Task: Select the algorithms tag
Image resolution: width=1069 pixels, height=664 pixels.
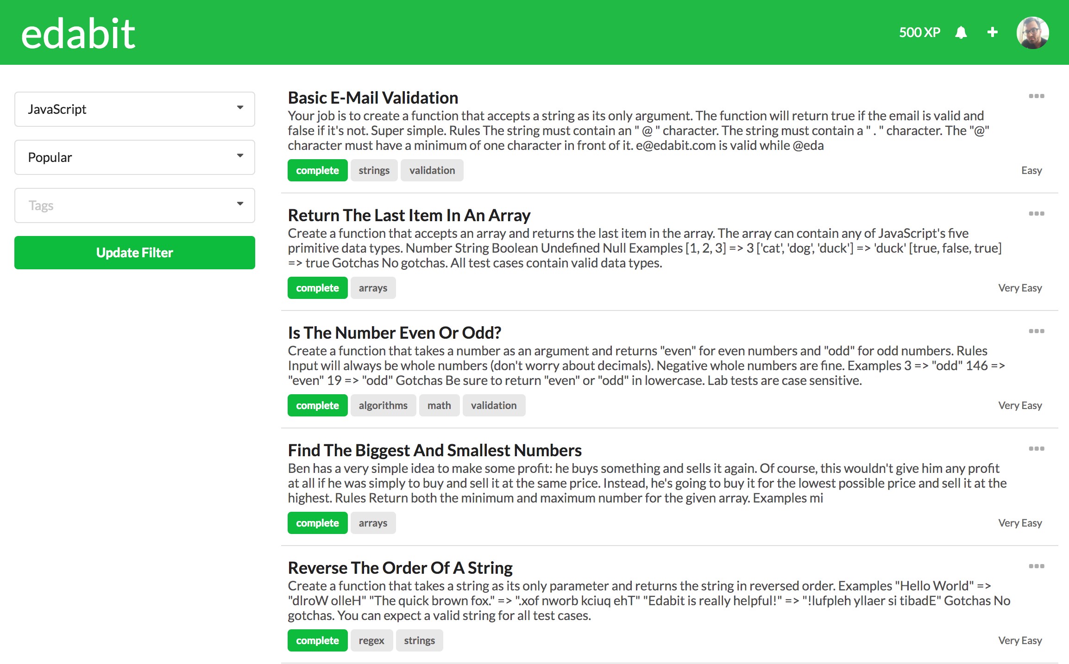Action: [383, 405]
